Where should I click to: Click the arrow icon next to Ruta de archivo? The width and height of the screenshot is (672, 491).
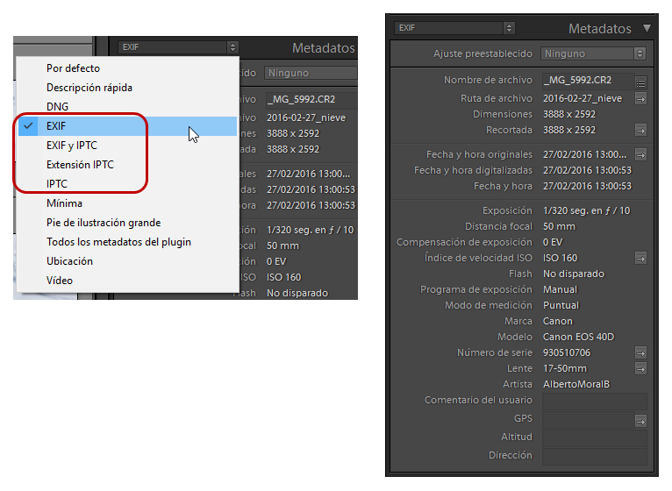click(640, 99)
